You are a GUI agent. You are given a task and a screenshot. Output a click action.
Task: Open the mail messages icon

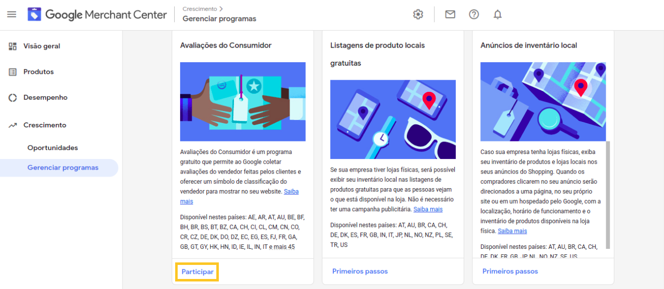click(x=450, y=15)
